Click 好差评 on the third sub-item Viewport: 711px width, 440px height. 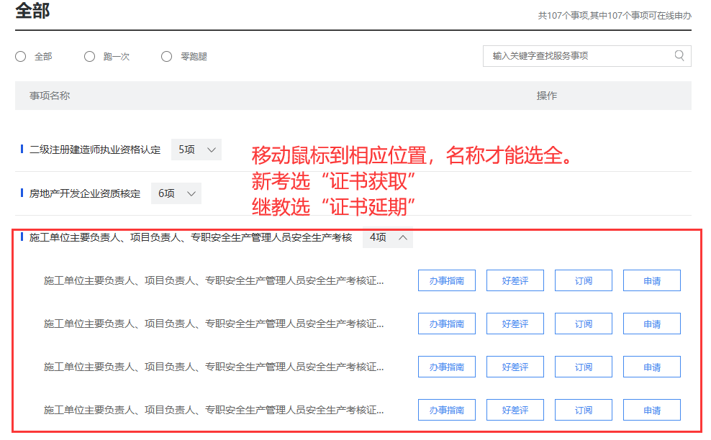(x=515, y=367)
